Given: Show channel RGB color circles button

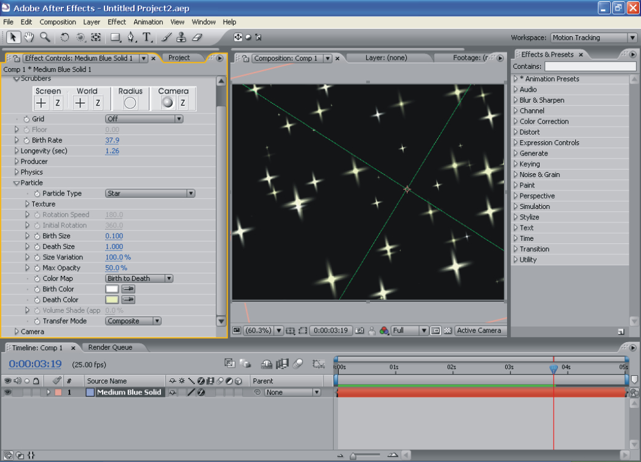Looking at the screenshot, I should pos(384,331).
